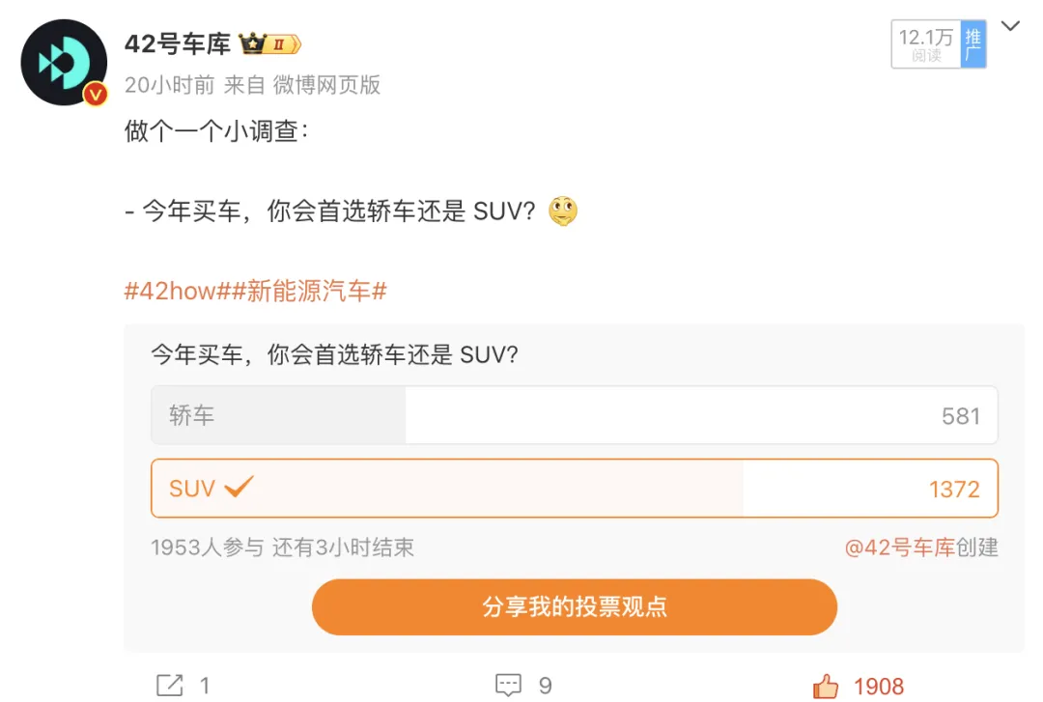Click the 20小时前 post timestamp
The height and width of the screenshot is (702, 1043).
(169, 85)
